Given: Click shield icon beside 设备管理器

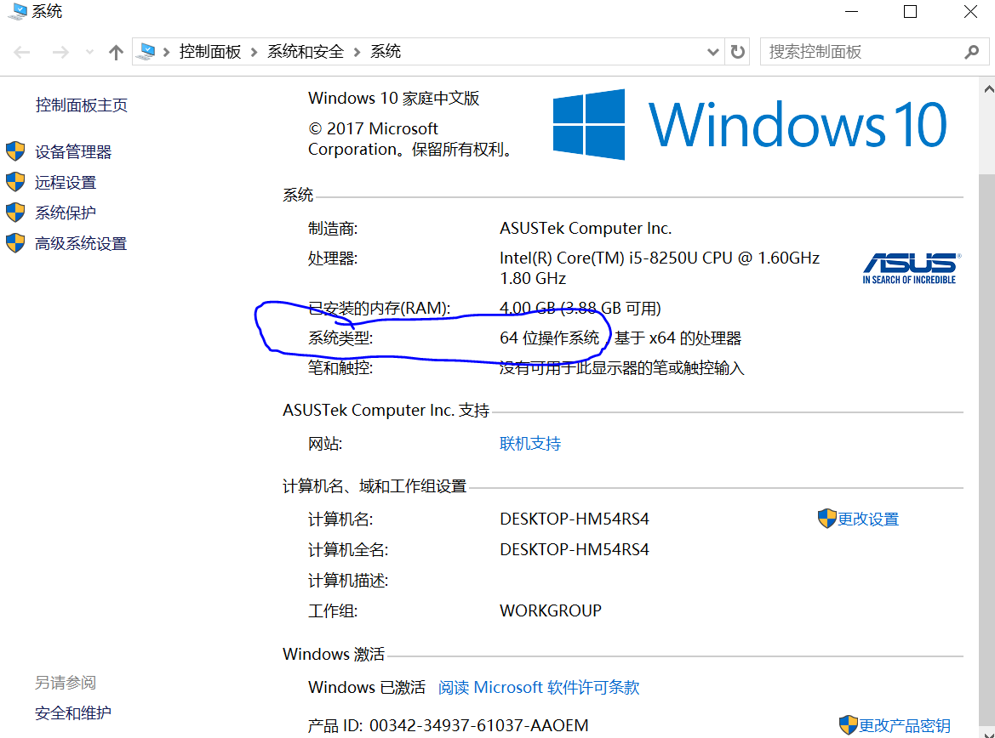Looking at the screenshot, I should pos(15,151).
